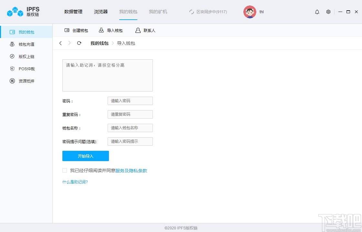This screenshot has height=232, width=362.
Task: Open the 联系人 contacts page
Action: [145, 30]
